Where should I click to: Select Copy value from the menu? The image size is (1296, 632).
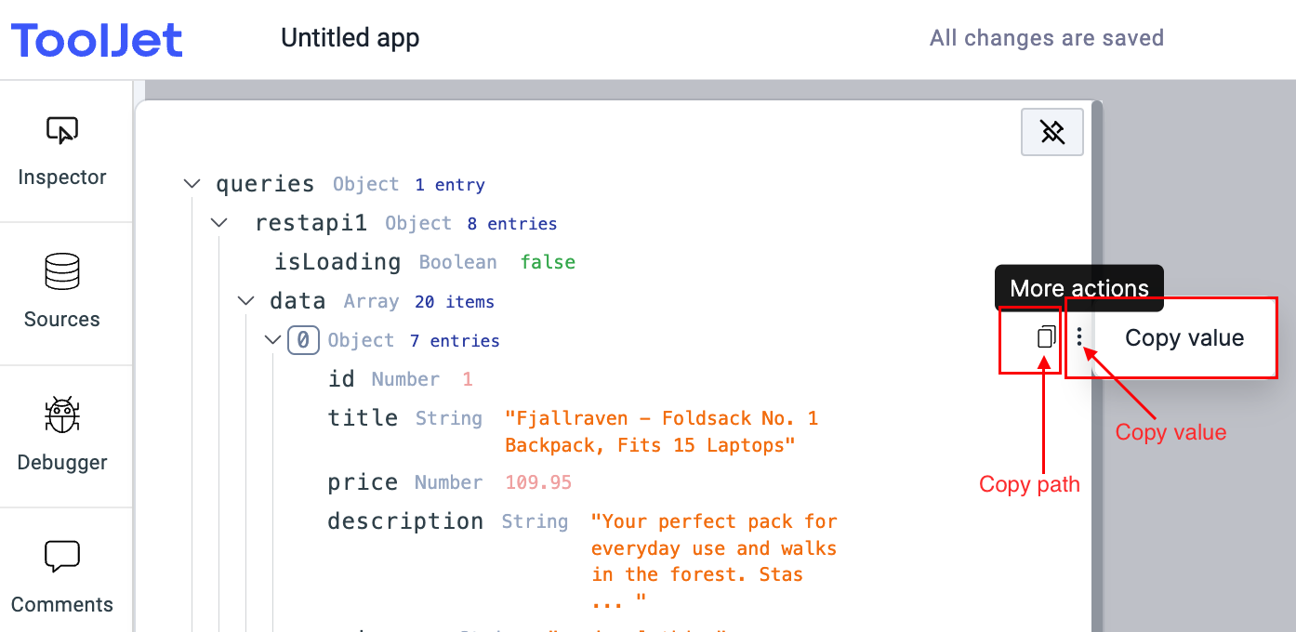(1184, 338)
